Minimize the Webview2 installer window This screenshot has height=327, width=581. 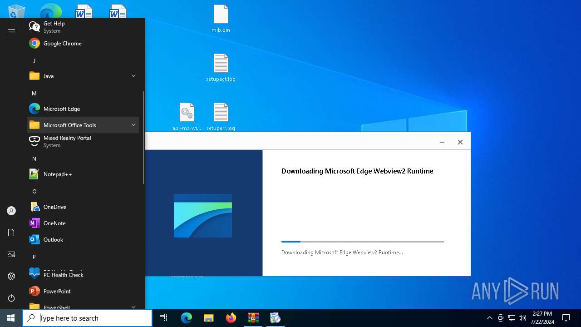pyautogui.click(x=442, y=142)
